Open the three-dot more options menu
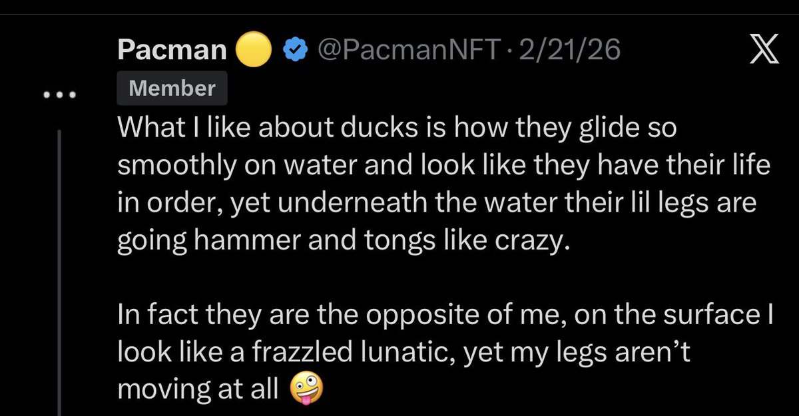799x416 pixels. [60, 96]
